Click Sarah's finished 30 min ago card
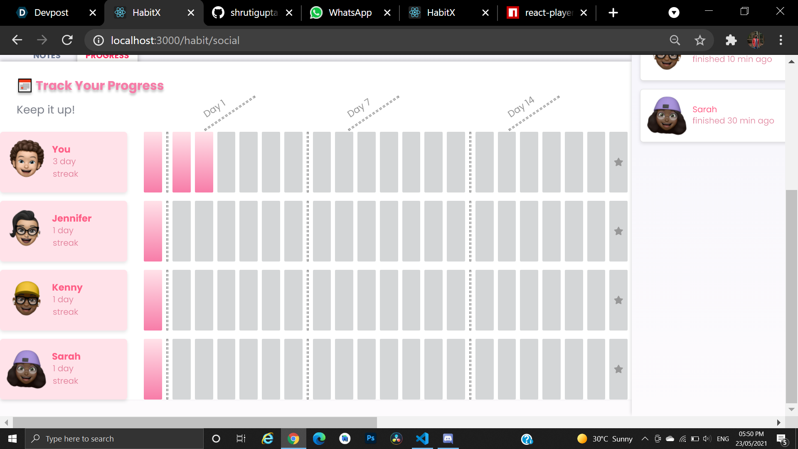The width and height of the screenshot is (798, 449). tap(712, 116)
